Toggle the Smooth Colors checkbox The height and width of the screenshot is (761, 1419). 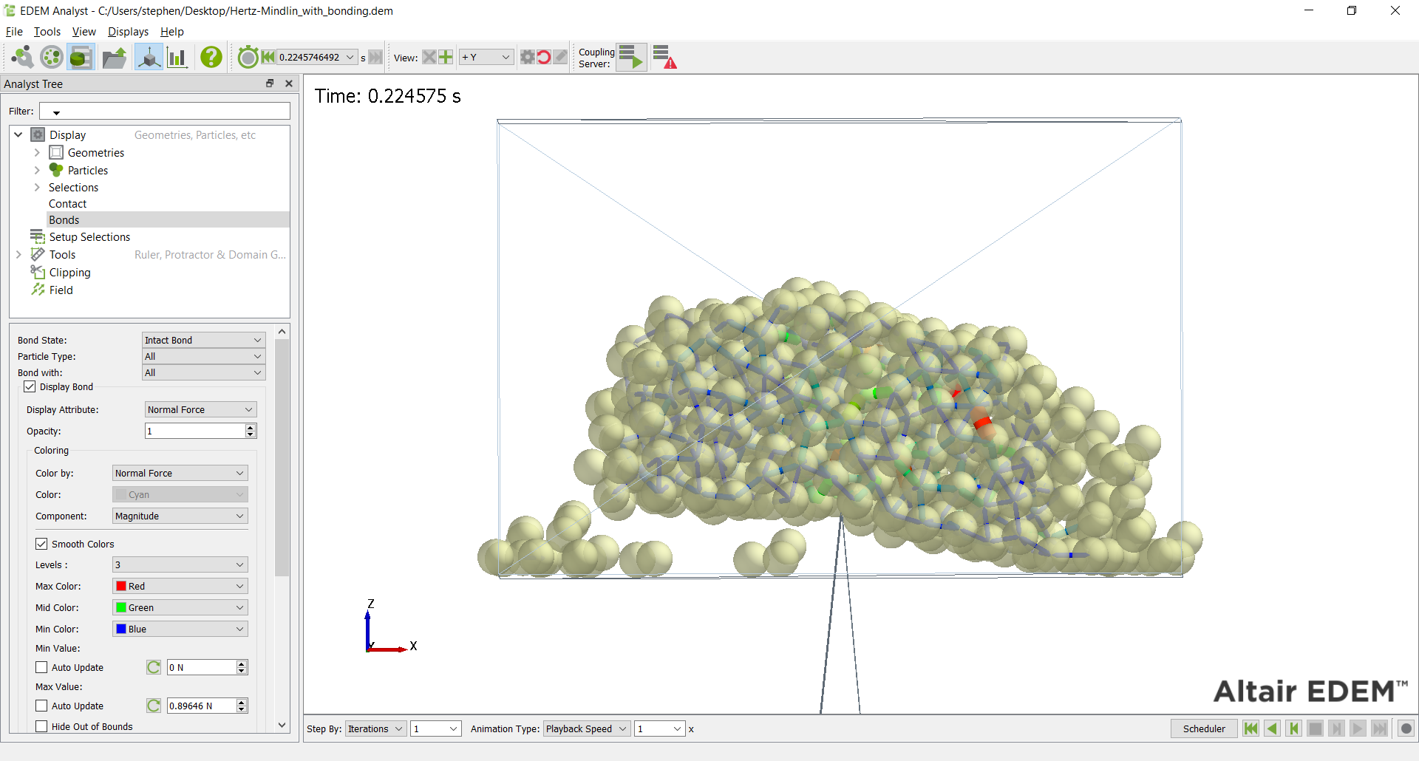point(42,544)
